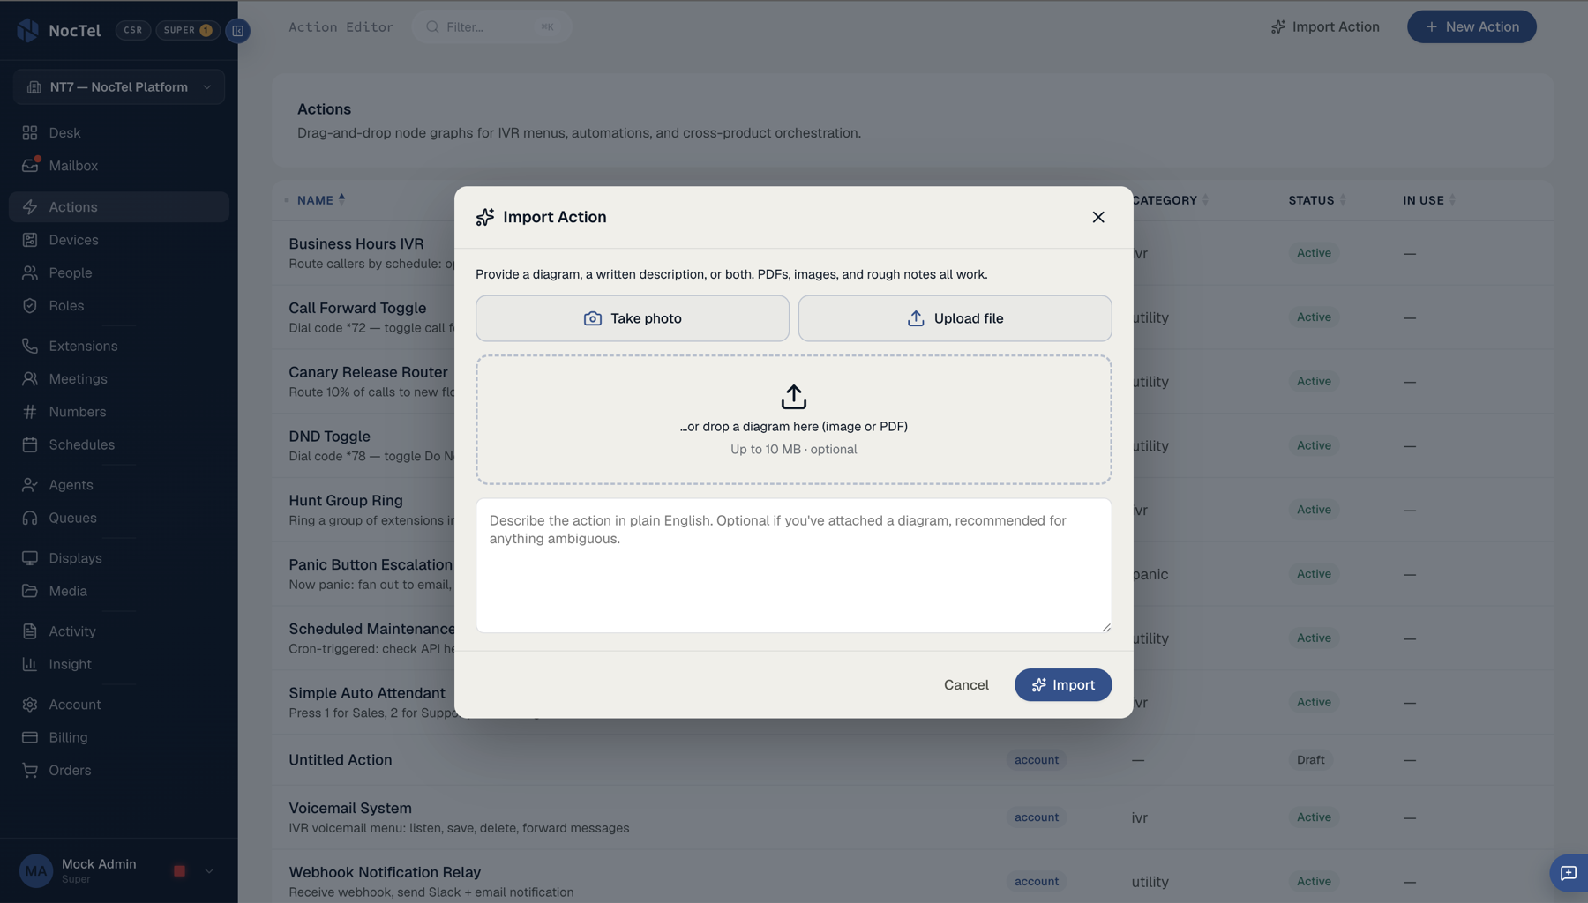Click the Active status for Voicemail System

1314,817
